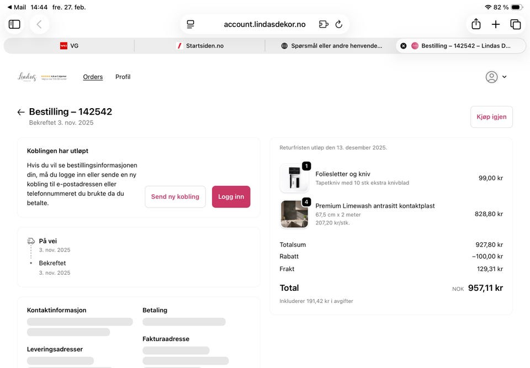Viewport: 530px width, 368px height.
Task: Open the Foliesletter og kniv product thumbnail
Action: (294, 178)
